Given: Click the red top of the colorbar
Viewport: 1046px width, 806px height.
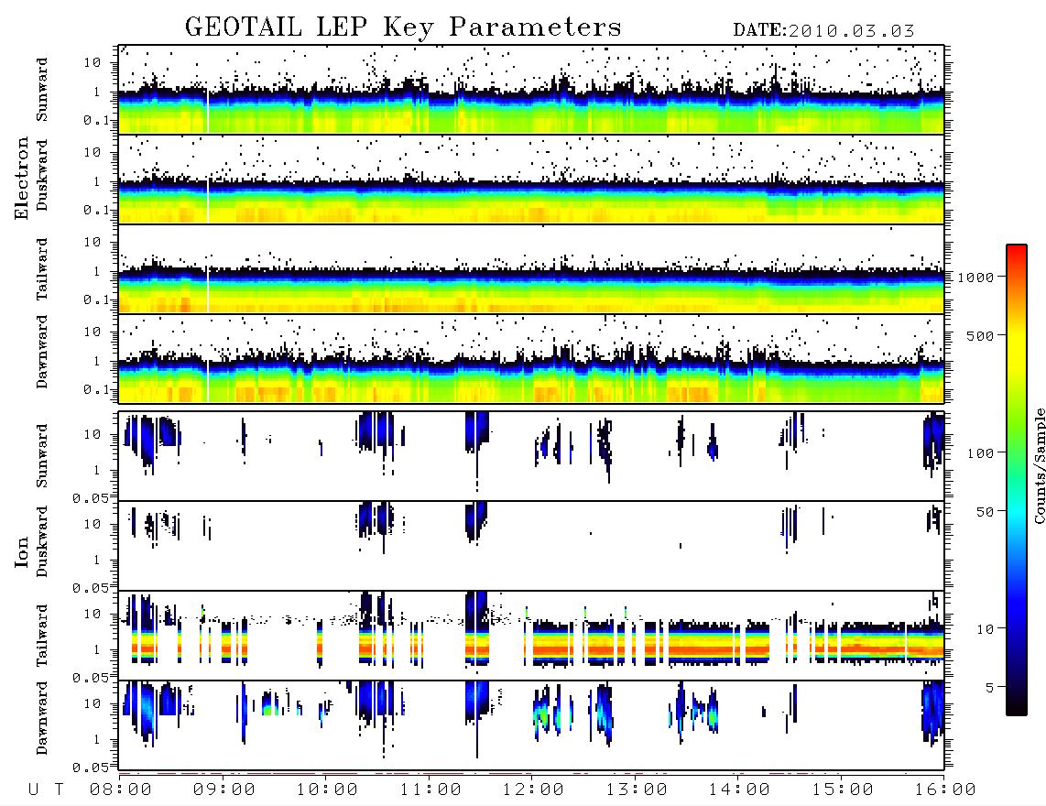Looking at the screenshot, I should coord(1017,252).
